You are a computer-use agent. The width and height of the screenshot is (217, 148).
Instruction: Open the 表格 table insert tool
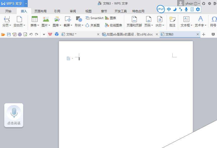pos(35,19)
